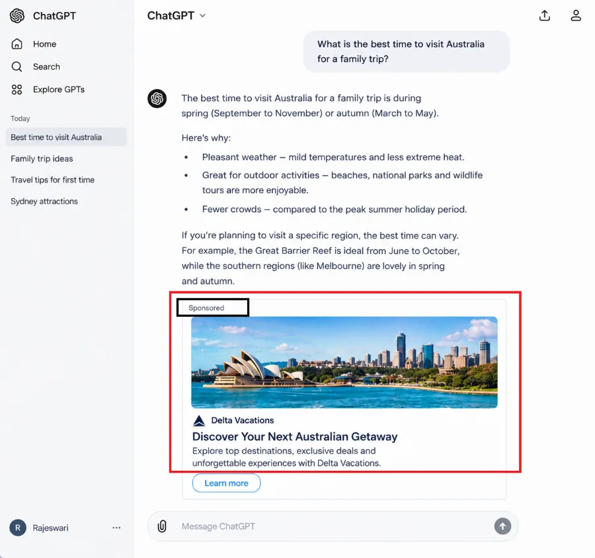The width and height of the screenshot is (595, 558).
Task: Click the Sydney Opera House ad image
Action: [x=344, y=362]
